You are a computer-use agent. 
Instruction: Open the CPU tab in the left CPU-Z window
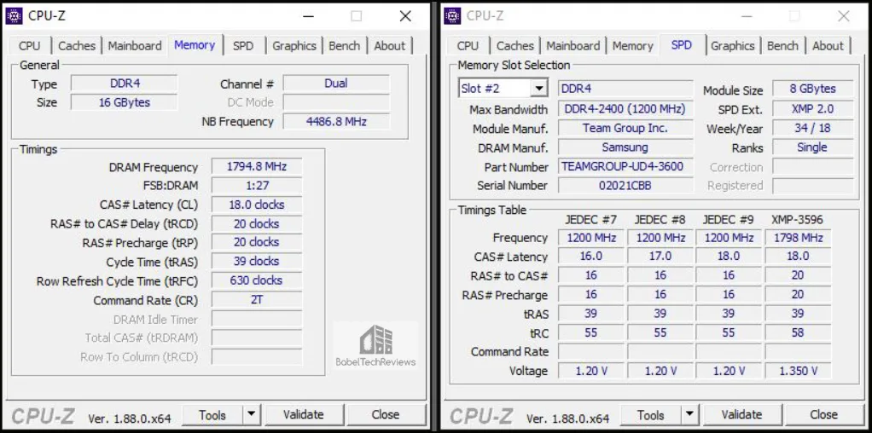30,45
